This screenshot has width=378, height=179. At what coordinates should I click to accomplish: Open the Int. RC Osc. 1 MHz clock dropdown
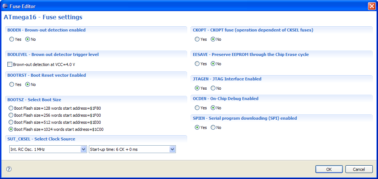48,149
